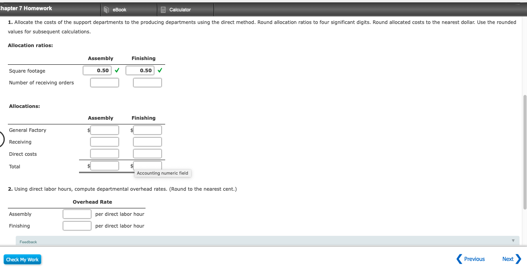Edit Square footage Finishing ratio field
This screenshot has width=527, height=268.
coord(140,71)
